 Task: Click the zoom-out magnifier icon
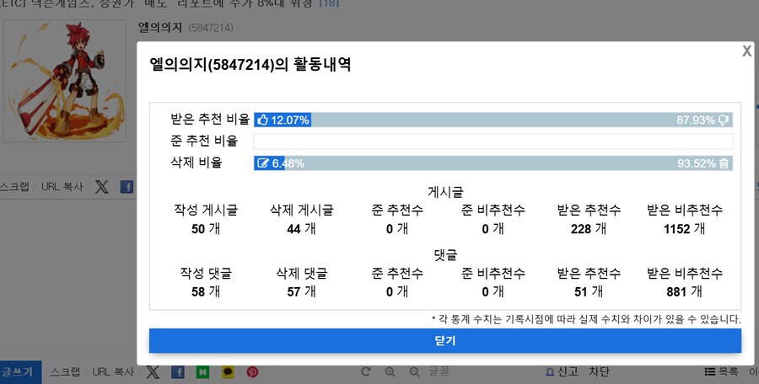414,371
